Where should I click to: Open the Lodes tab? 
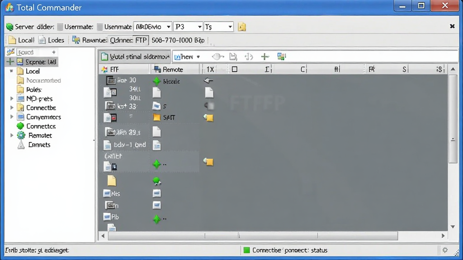(x=52, y=40)
